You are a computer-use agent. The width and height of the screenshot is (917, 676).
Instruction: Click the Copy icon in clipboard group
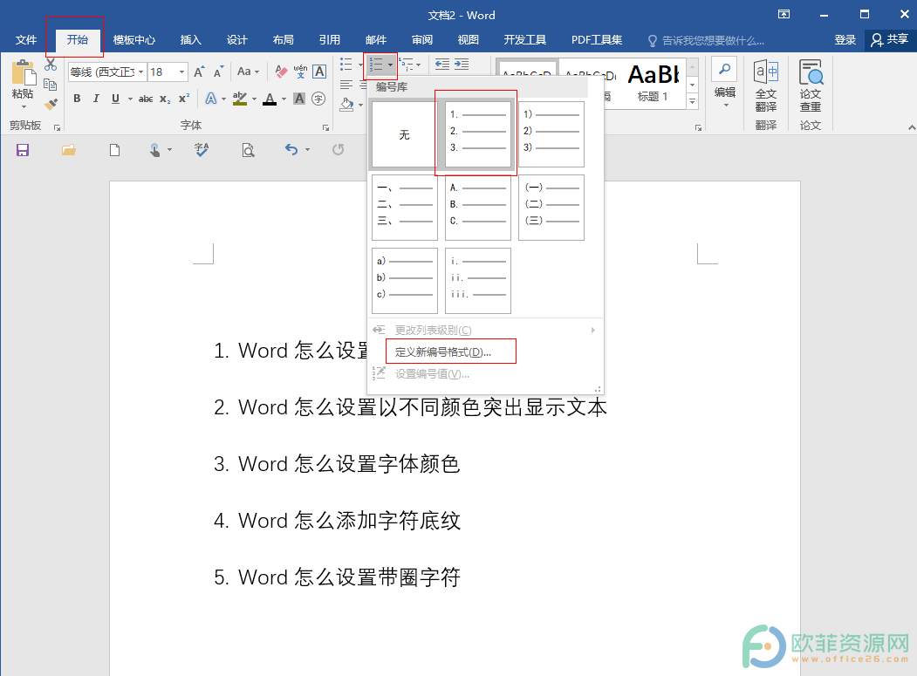click(51, 85)
